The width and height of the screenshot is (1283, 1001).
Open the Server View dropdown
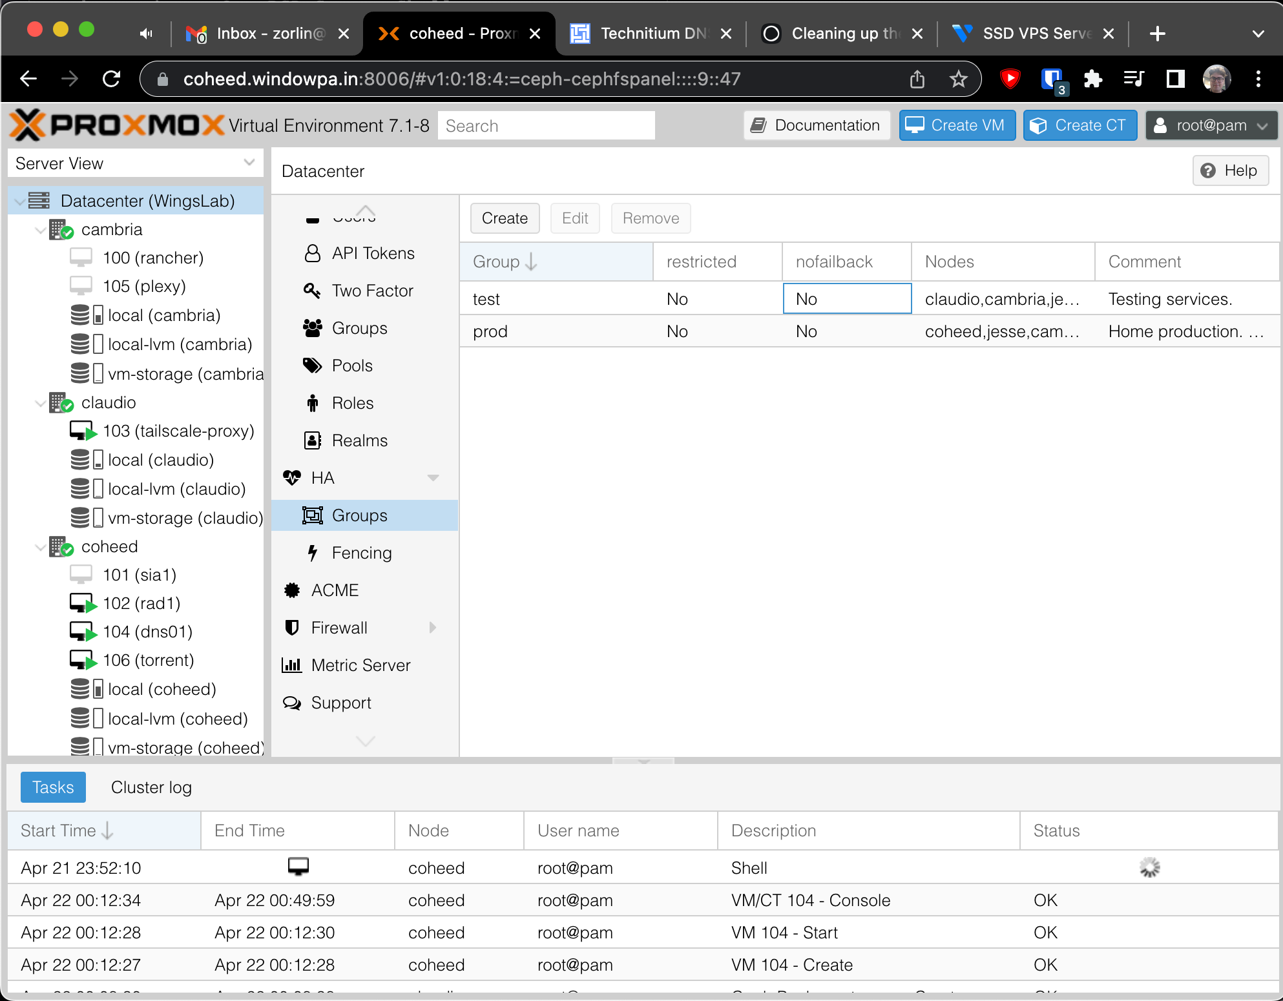click(249, 163)
